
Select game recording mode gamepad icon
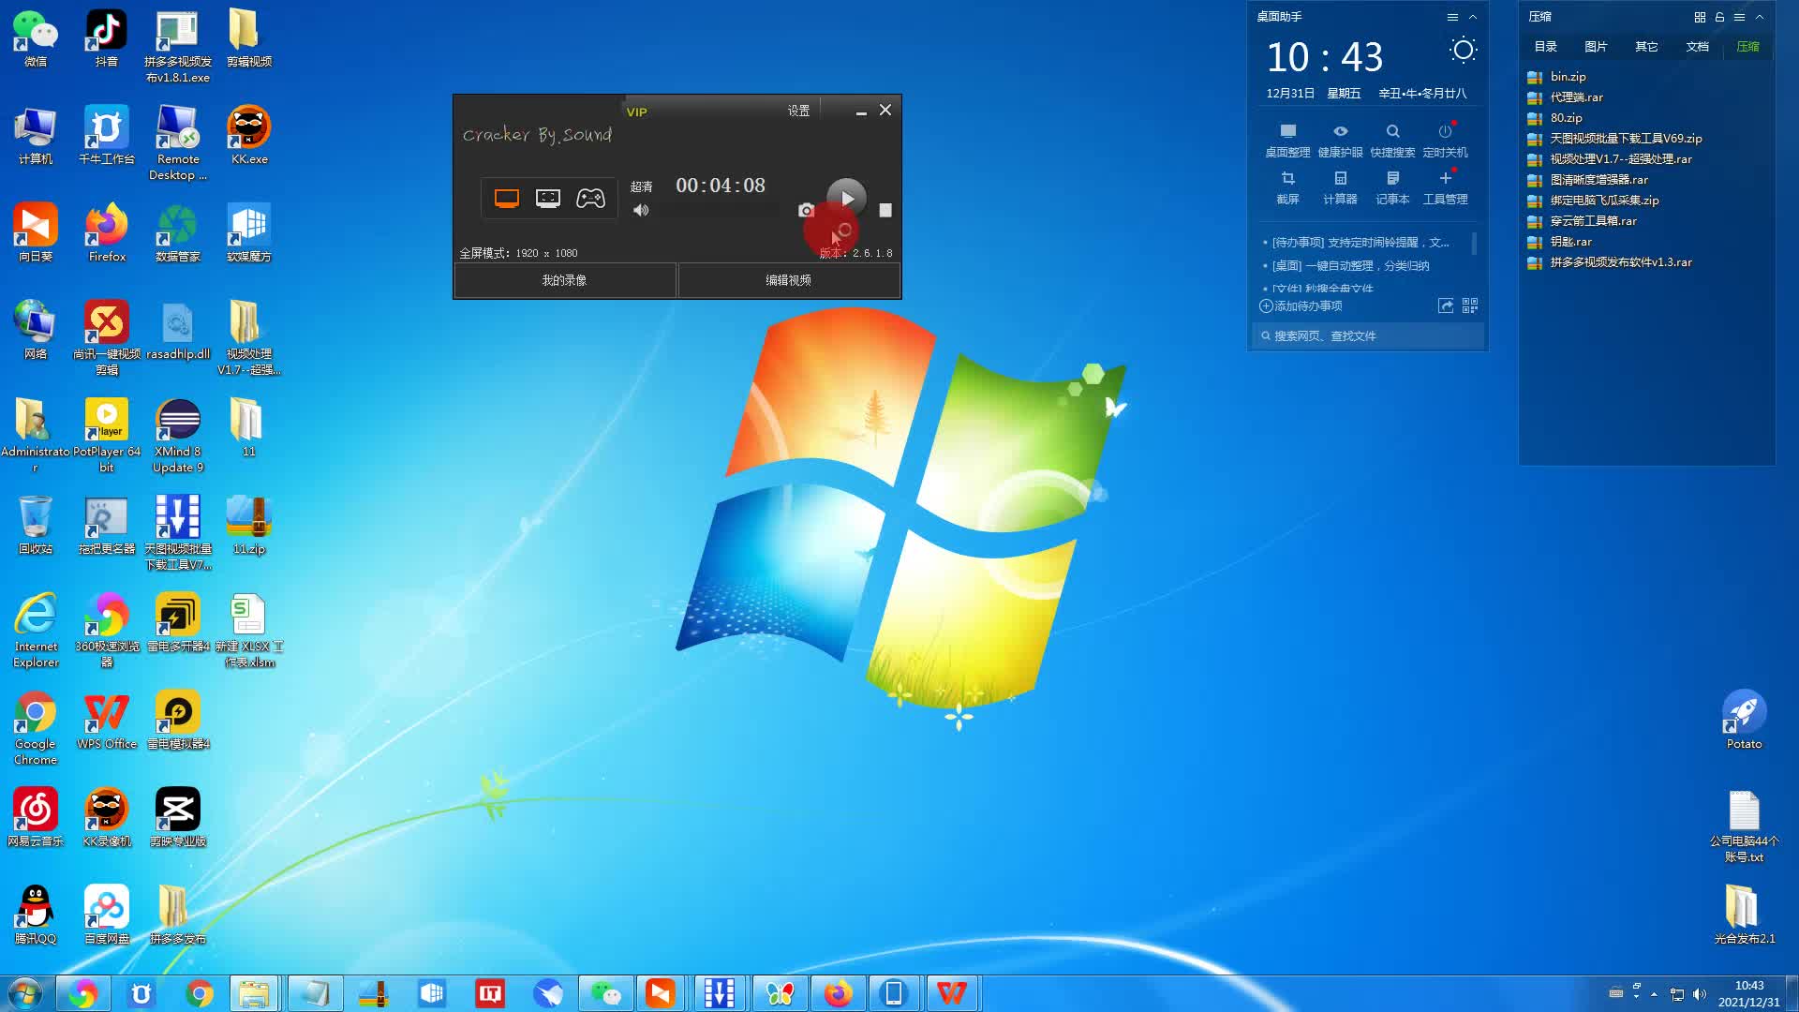(590, 199)
